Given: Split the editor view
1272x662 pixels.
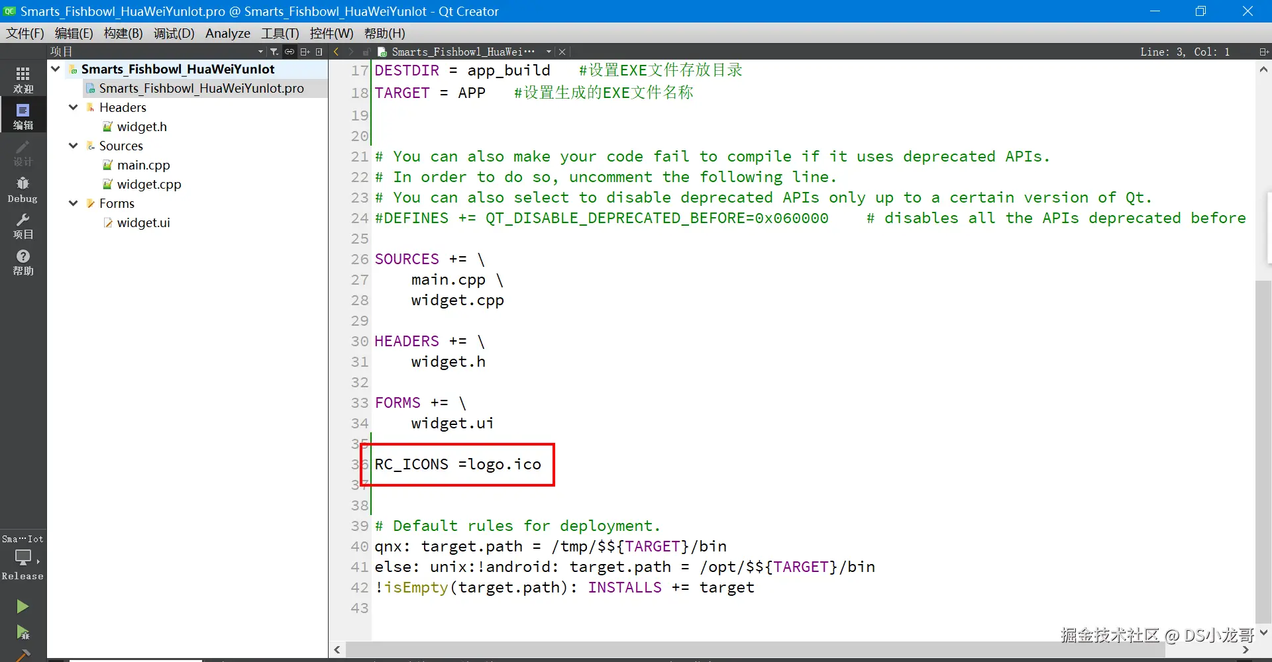Looking at the screenshot, I should coord(1263,52).
